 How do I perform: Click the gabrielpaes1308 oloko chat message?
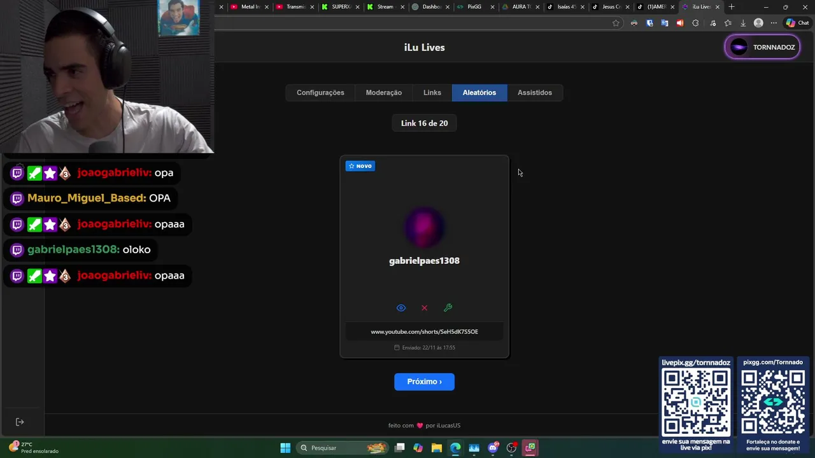coord(81,250)
